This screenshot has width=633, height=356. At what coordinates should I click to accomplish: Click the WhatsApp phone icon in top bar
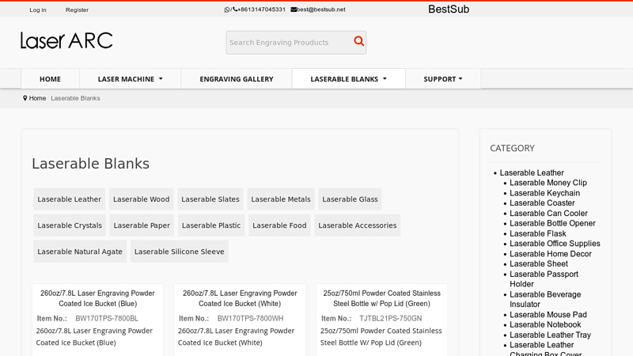tap(227, 9)
